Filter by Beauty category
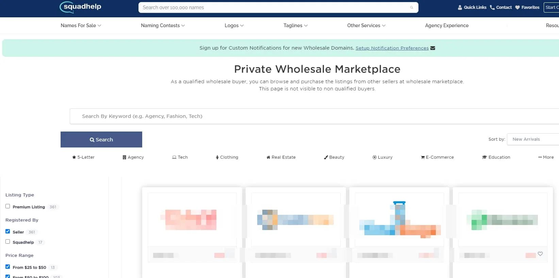Viewport: 559px width, 278px height. point(334,157)
